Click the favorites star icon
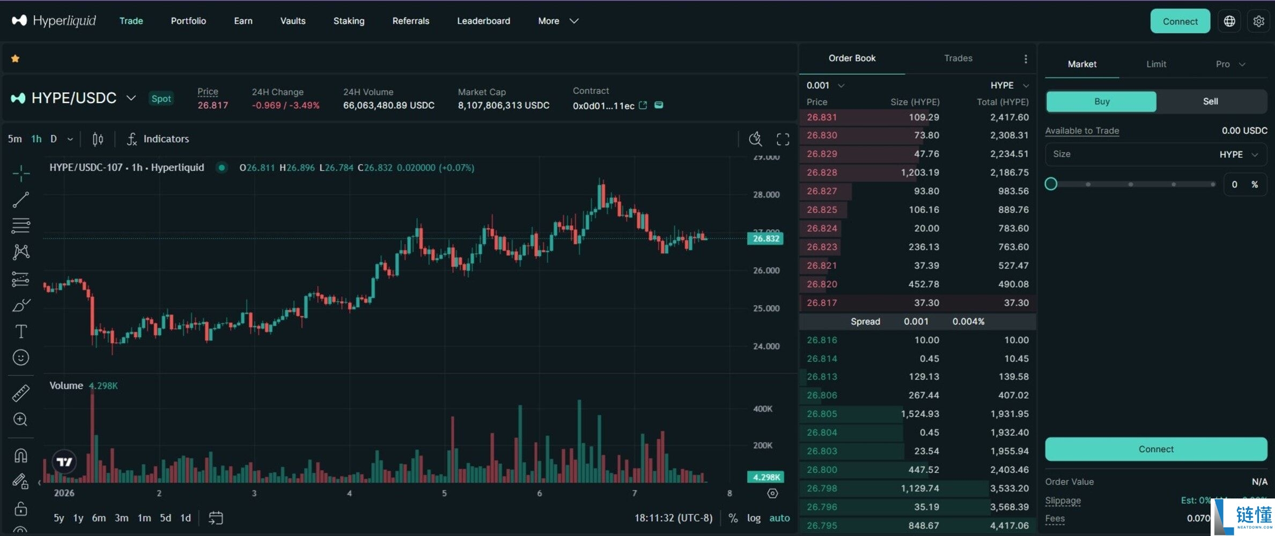1275x536 pixels. click(16, 58)
